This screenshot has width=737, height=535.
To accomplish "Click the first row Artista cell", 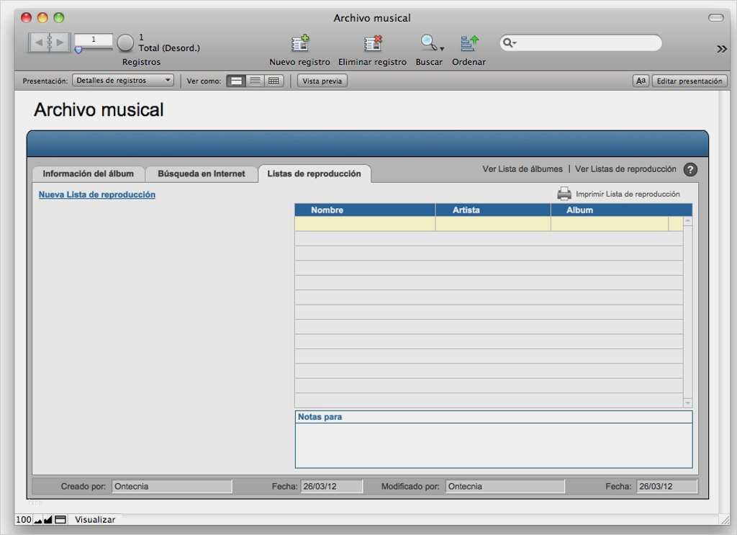I will pyautogui.click(x=493, y=224).
